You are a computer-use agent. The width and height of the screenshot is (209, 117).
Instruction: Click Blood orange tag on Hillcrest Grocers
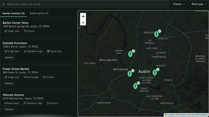[11, 103]
